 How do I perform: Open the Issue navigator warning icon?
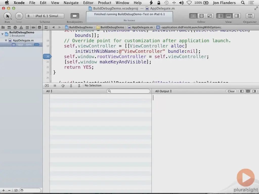[x=21, y=27]
